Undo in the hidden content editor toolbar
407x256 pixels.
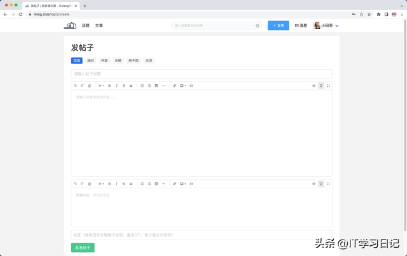(x=75, y=184)
